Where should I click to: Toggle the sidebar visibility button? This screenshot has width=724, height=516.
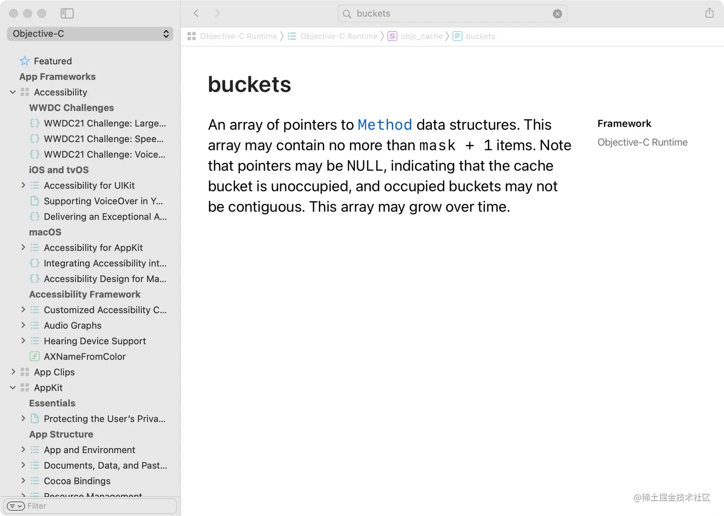click(x=67, y=13)
